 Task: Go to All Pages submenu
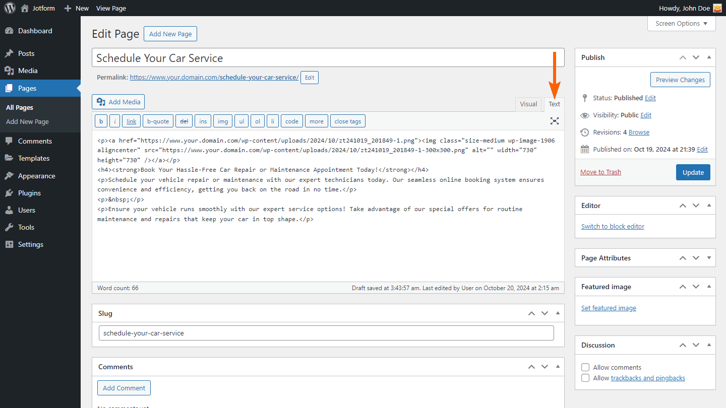pyautogui.click(x=20, y=107)
